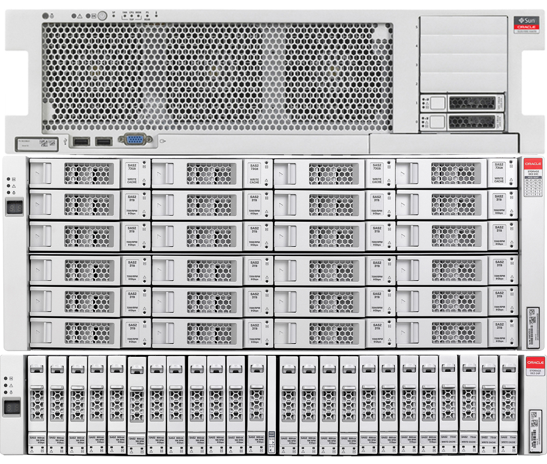This screenshot has width=547, height=464.
Task: Click the CPU fault LED
Action: coord(132,16)
